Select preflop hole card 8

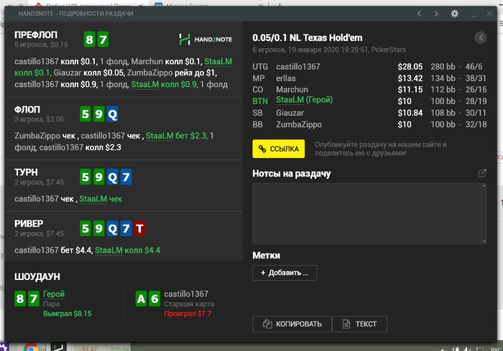90,39
